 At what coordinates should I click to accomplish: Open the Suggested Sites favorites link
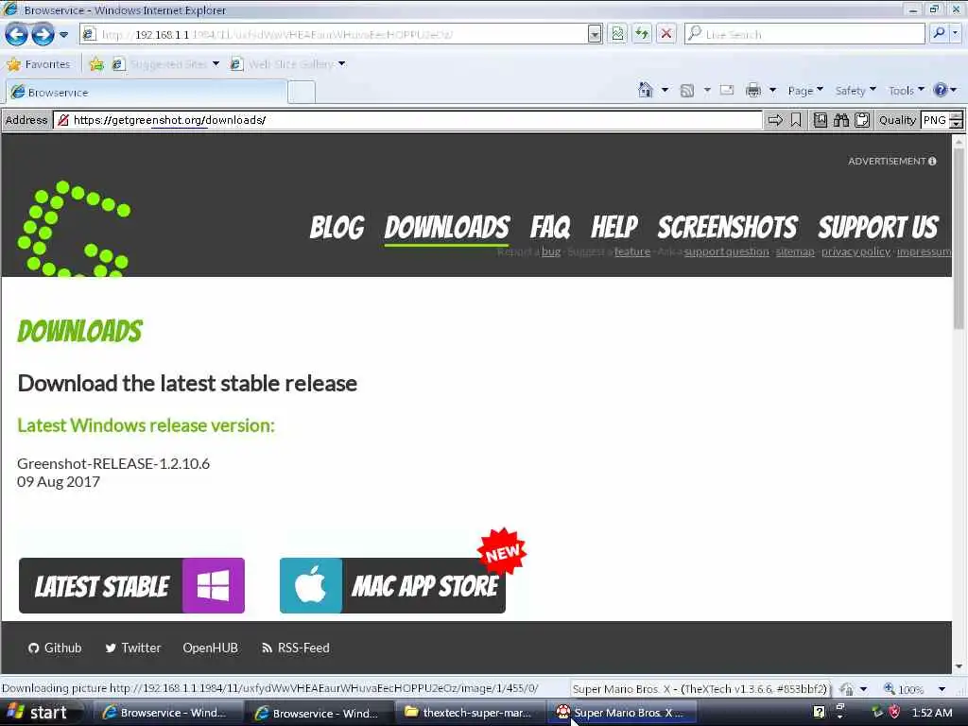(166, 63)
